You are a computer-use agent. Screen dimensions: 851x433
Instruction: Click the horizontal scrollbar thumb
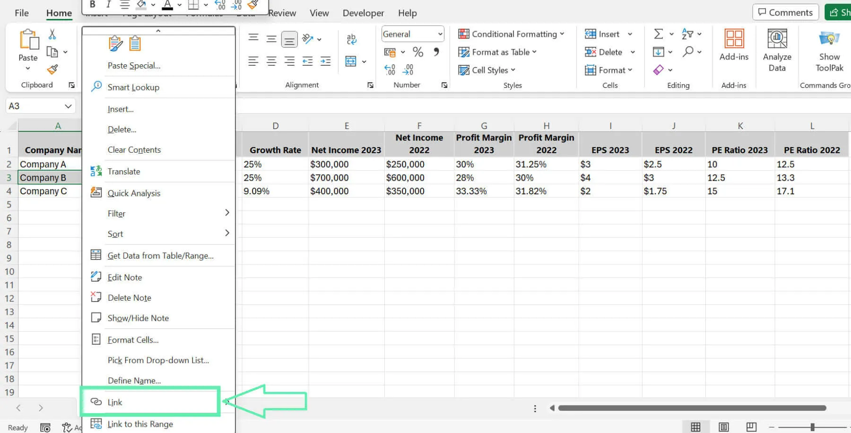pos(692,408)
